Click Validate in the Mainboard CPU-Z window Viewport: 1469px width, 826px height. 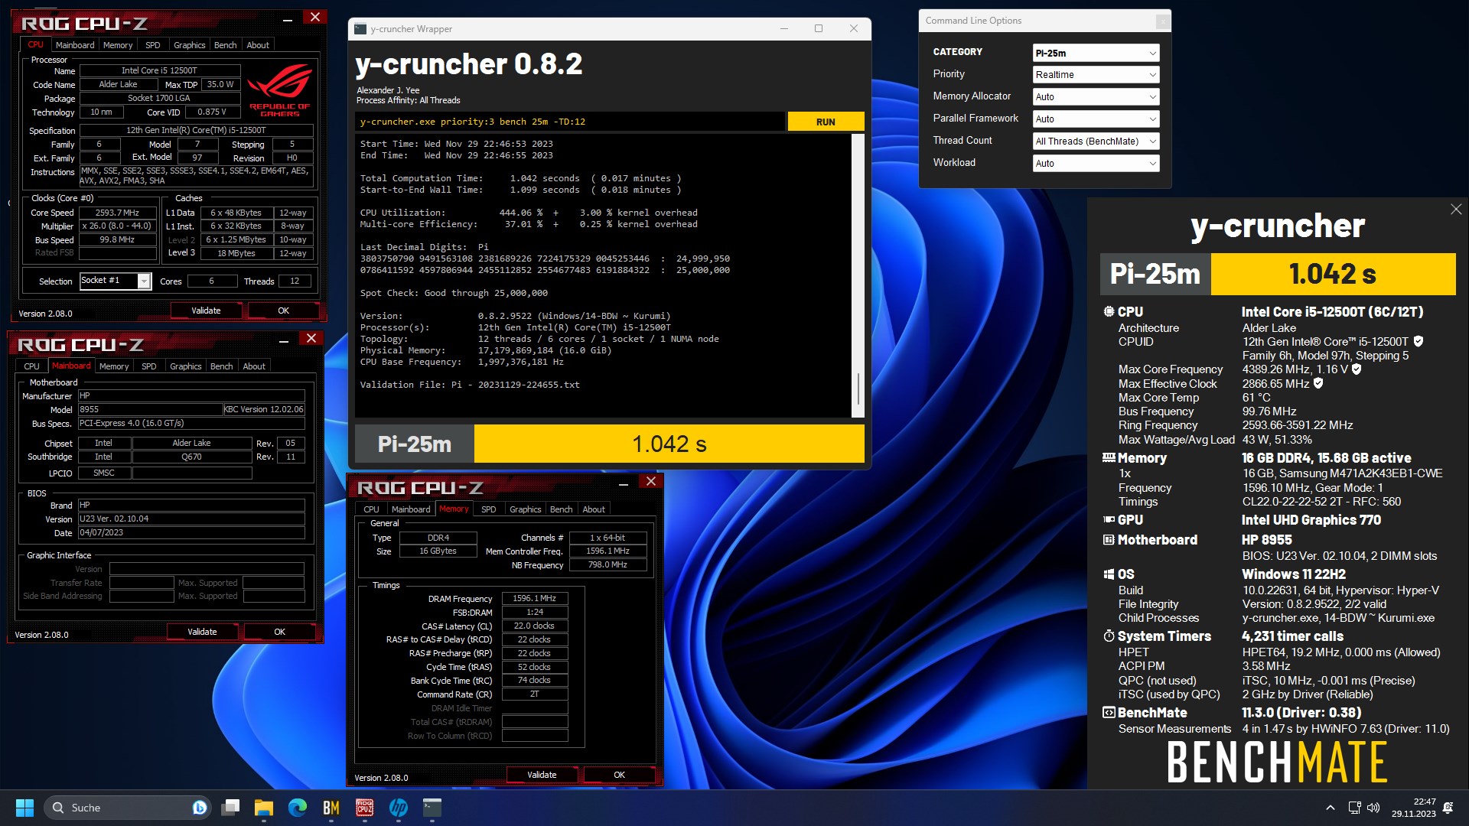point(202,632)
